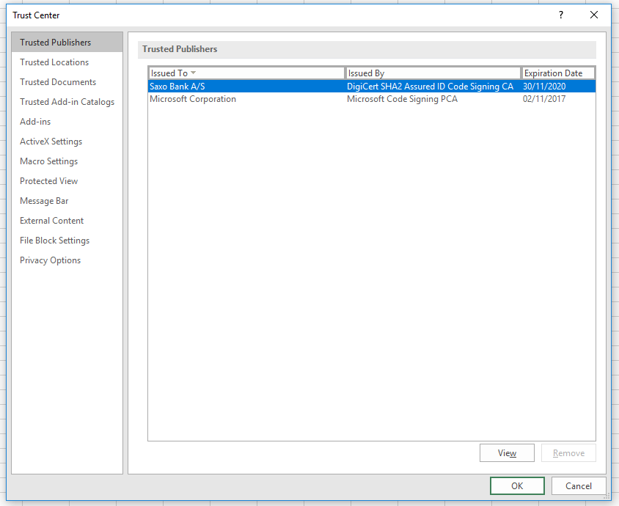
Task: Open Macro Settings category
Action: pyautogui.click(x=48, y=161)
